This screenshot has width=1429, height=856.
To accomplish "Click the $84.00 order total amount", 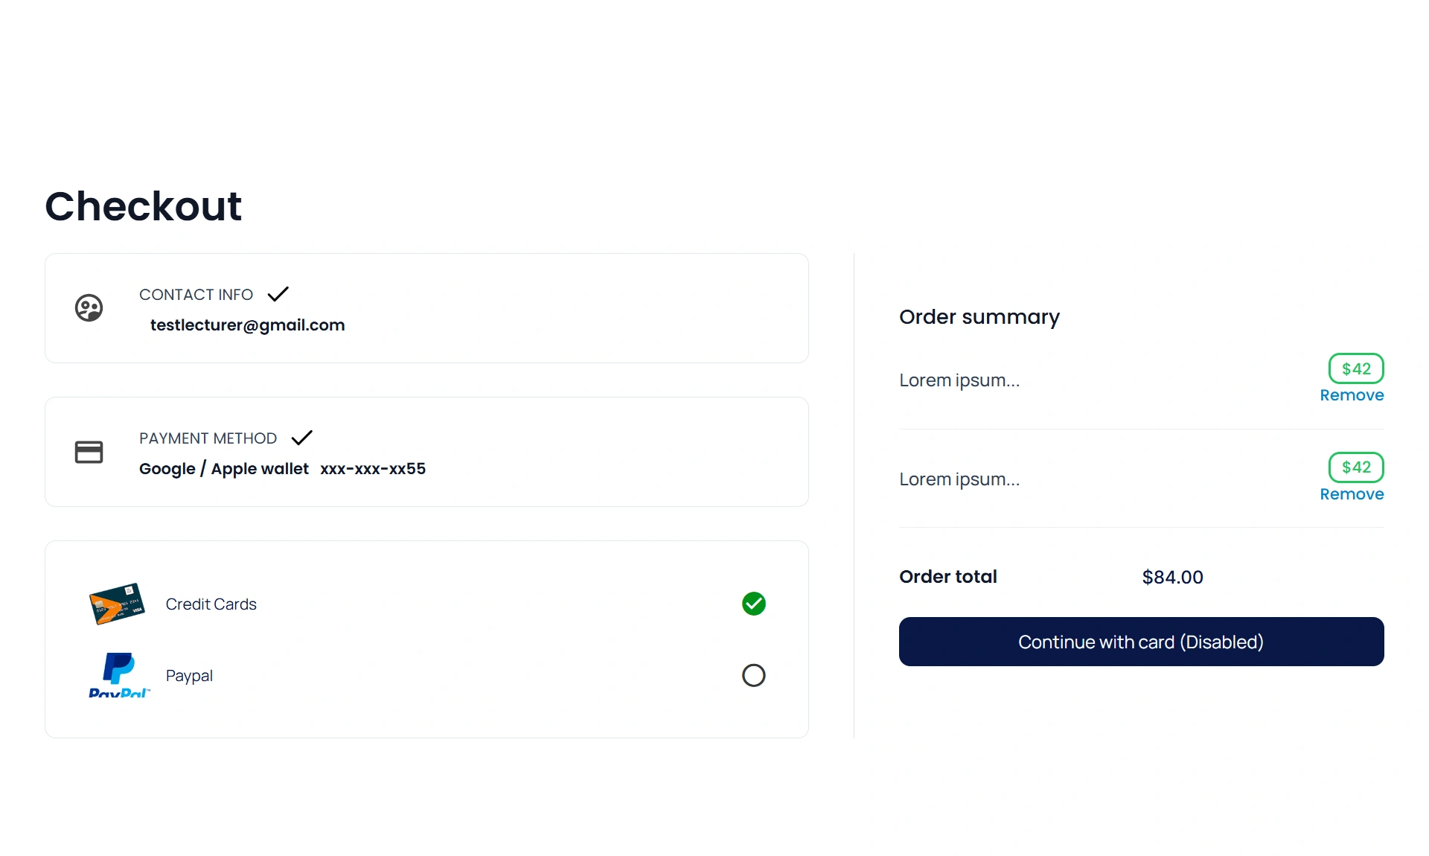I will (x=1172, y=577).
